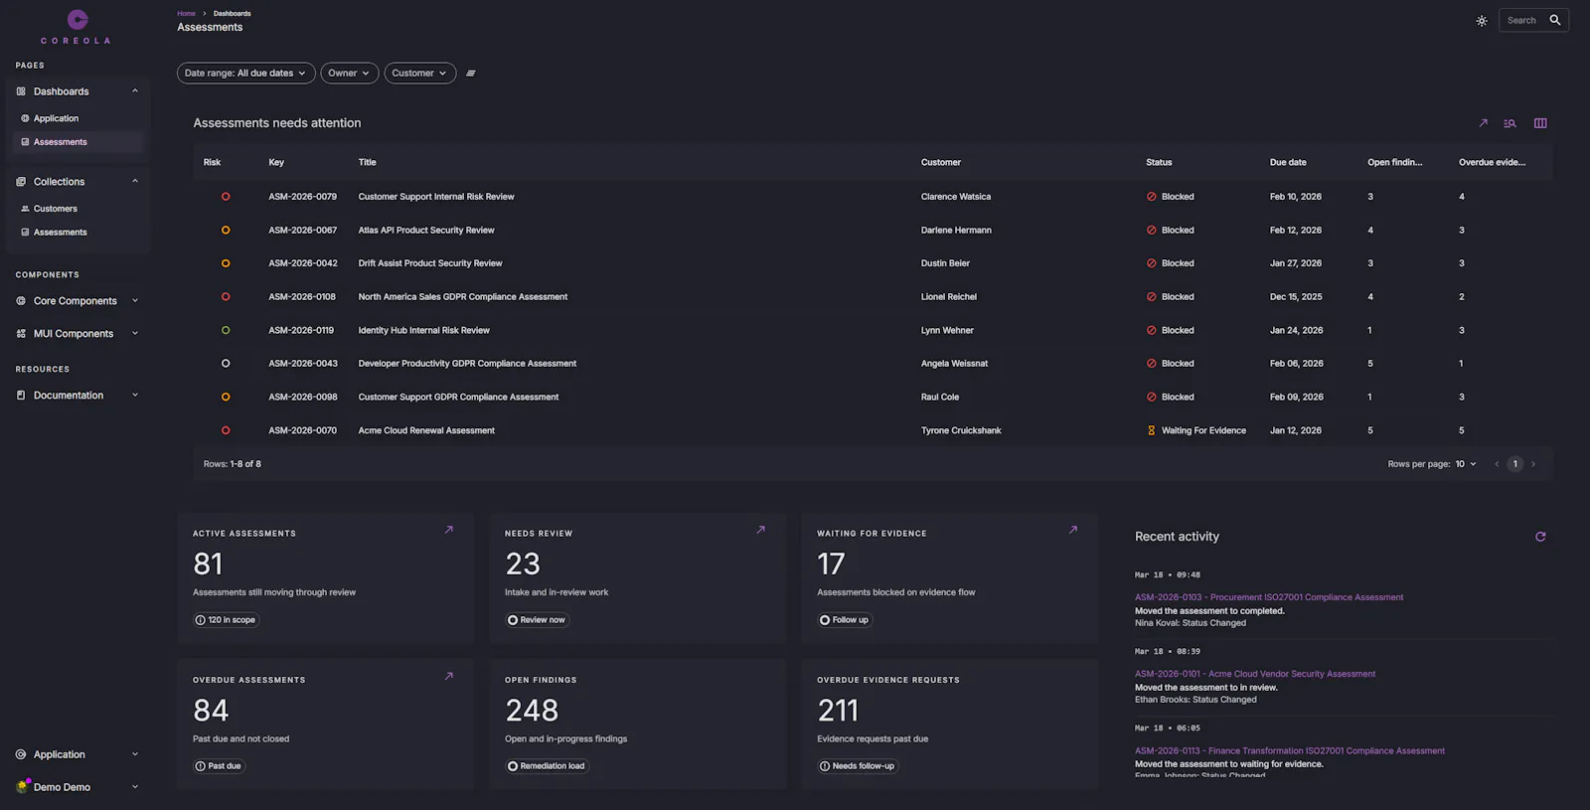The width and height of the screenshot is (1590, 810).
Task: Open Active Assessments card arrow link
Action: click(449, 530)
